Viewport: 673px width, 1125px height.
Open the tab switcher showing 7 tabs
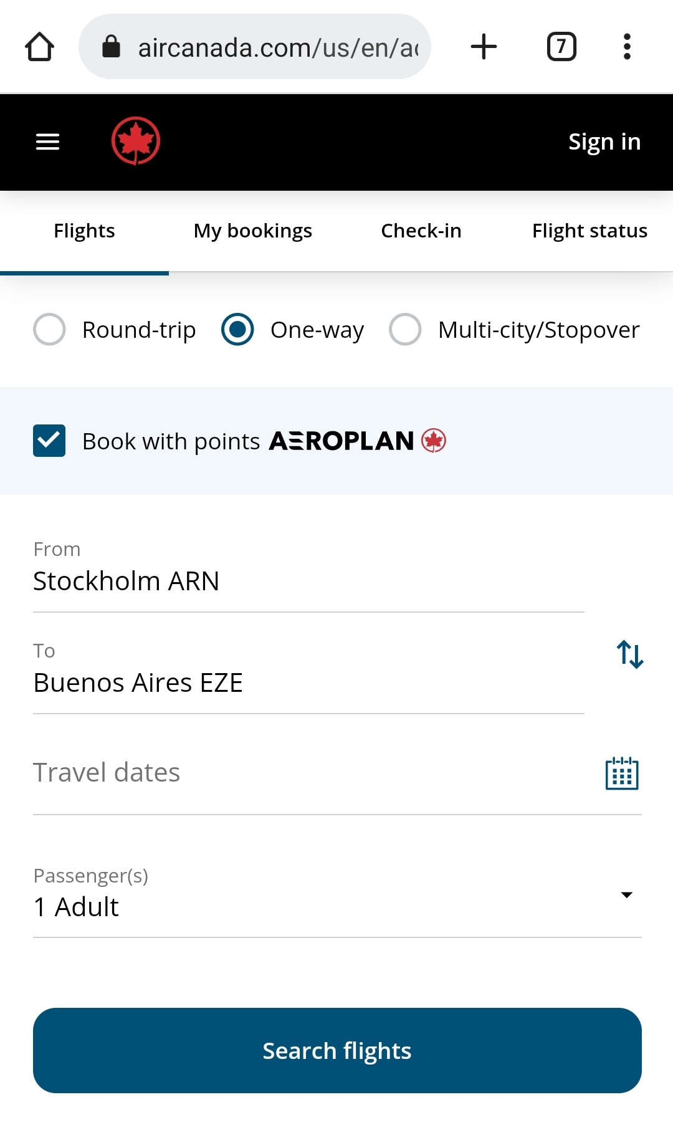[561, 47]
